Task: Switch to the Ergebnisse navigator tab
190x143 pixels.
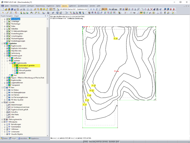Action: tap(34, 138)
